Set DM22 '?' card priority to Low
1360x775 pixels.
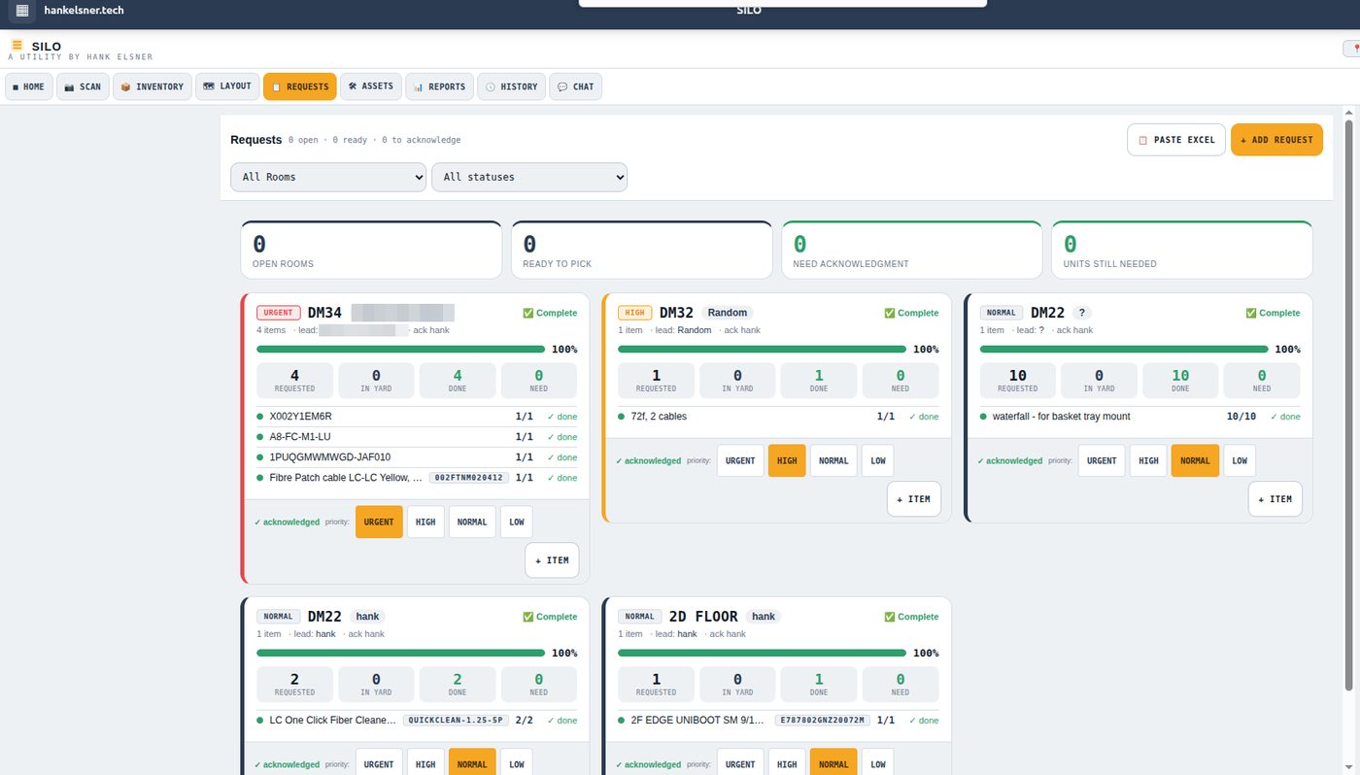pyautogui.click(x=1240, y=460)
